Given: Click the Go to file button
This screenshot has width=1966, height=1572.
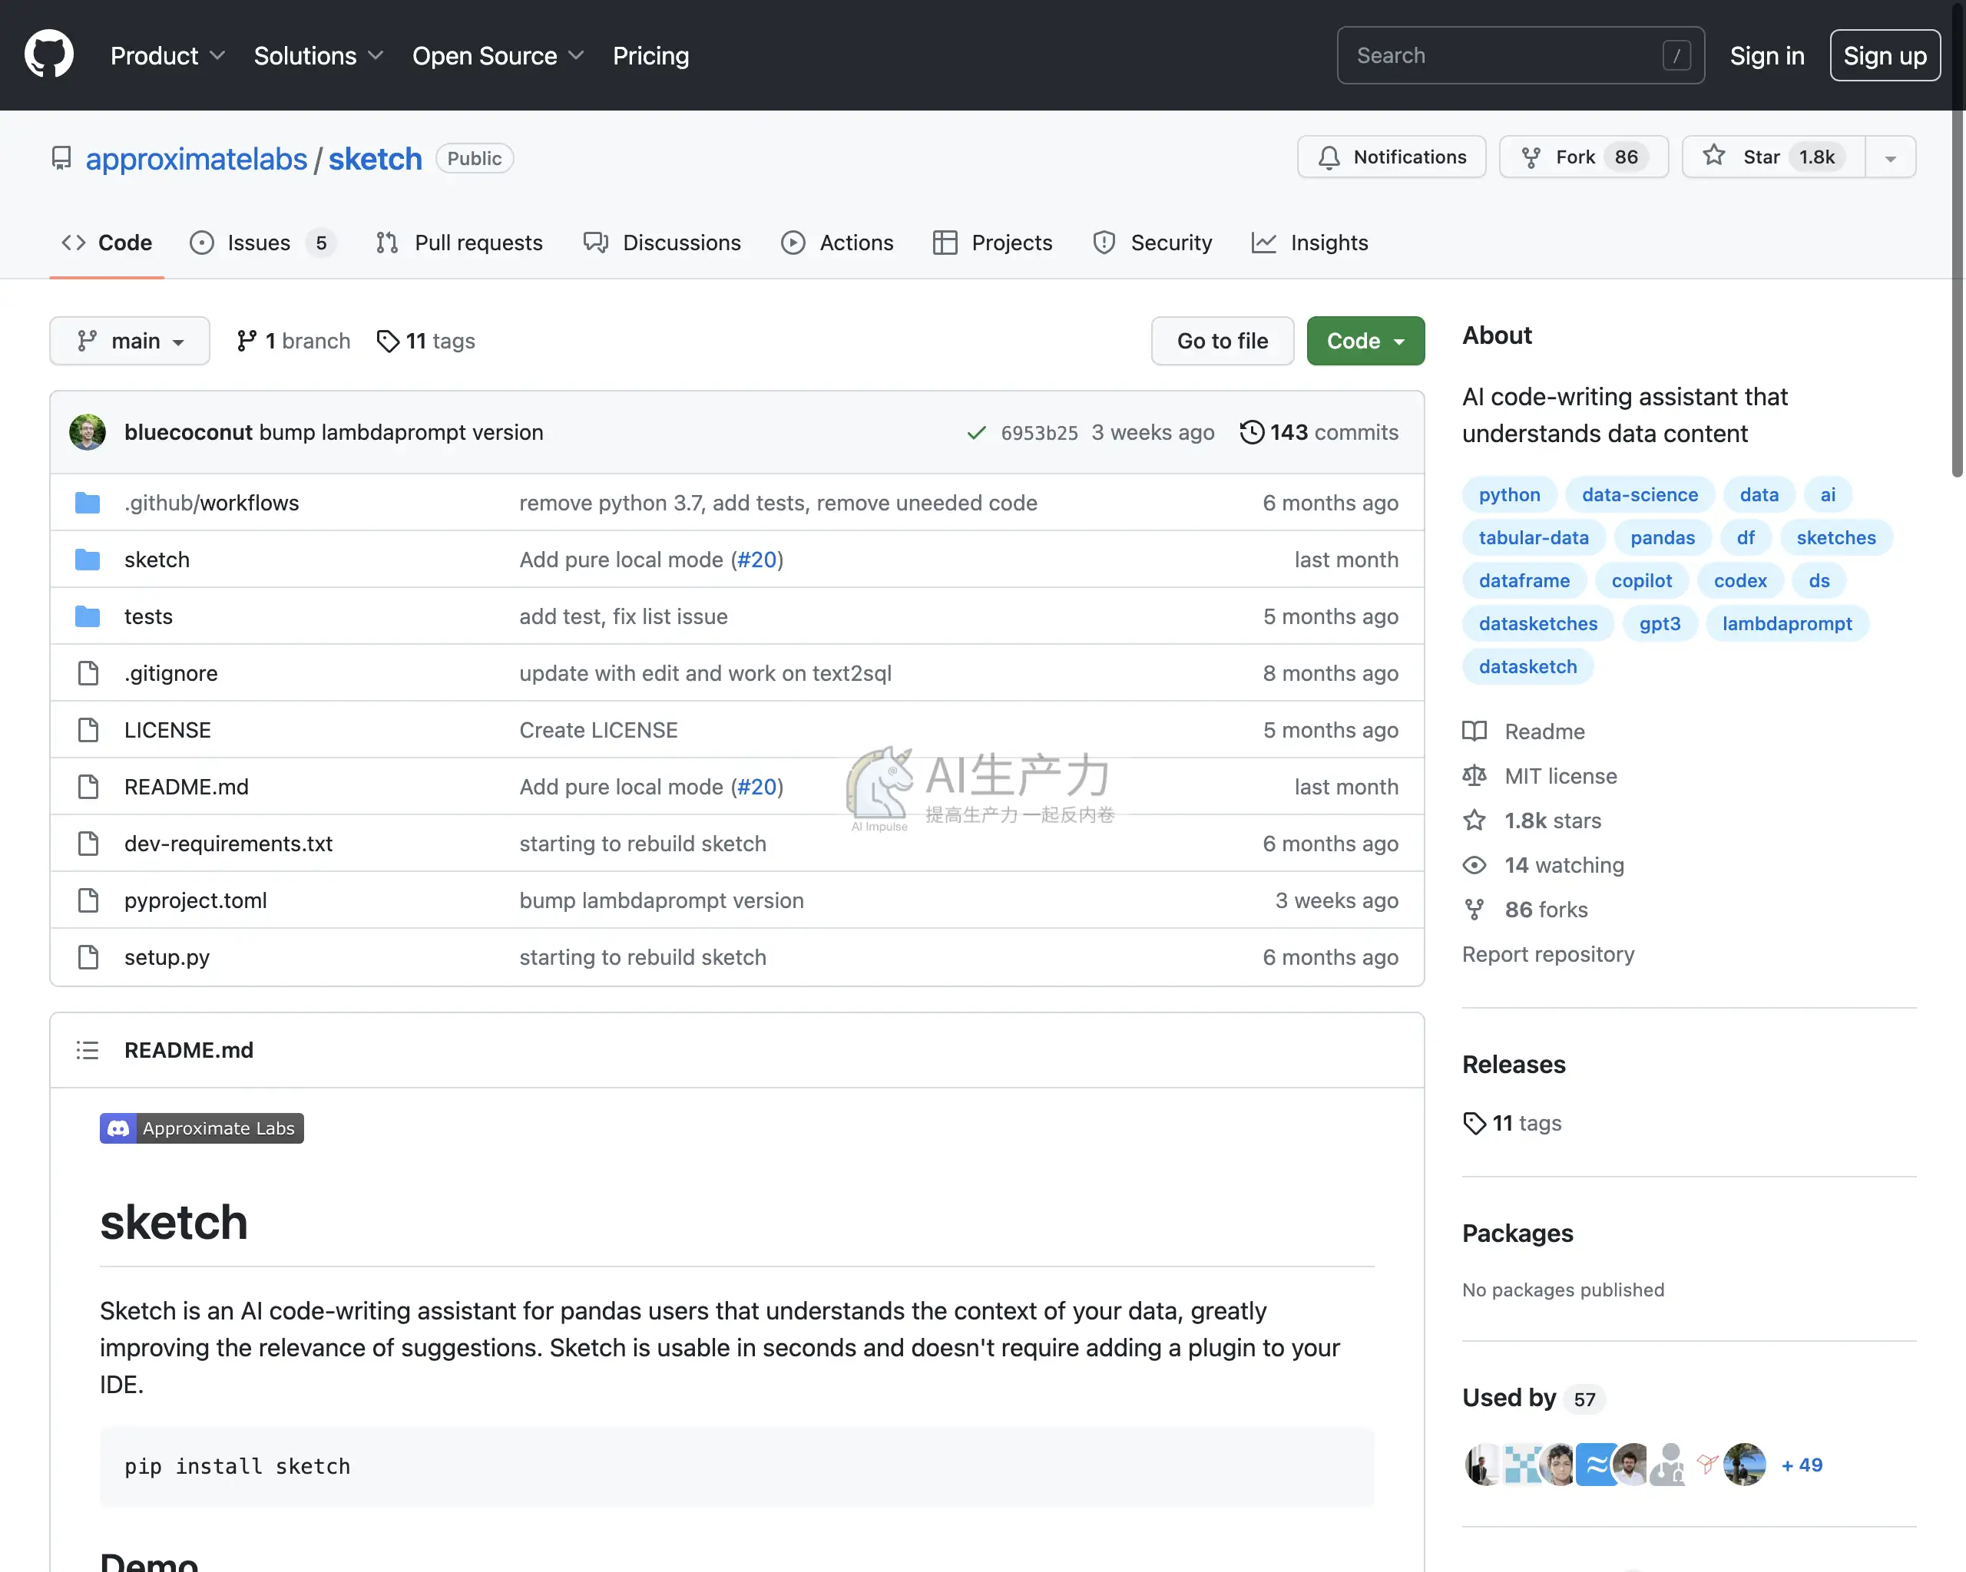Looking at the screenshot, I should coord(1222,341).
